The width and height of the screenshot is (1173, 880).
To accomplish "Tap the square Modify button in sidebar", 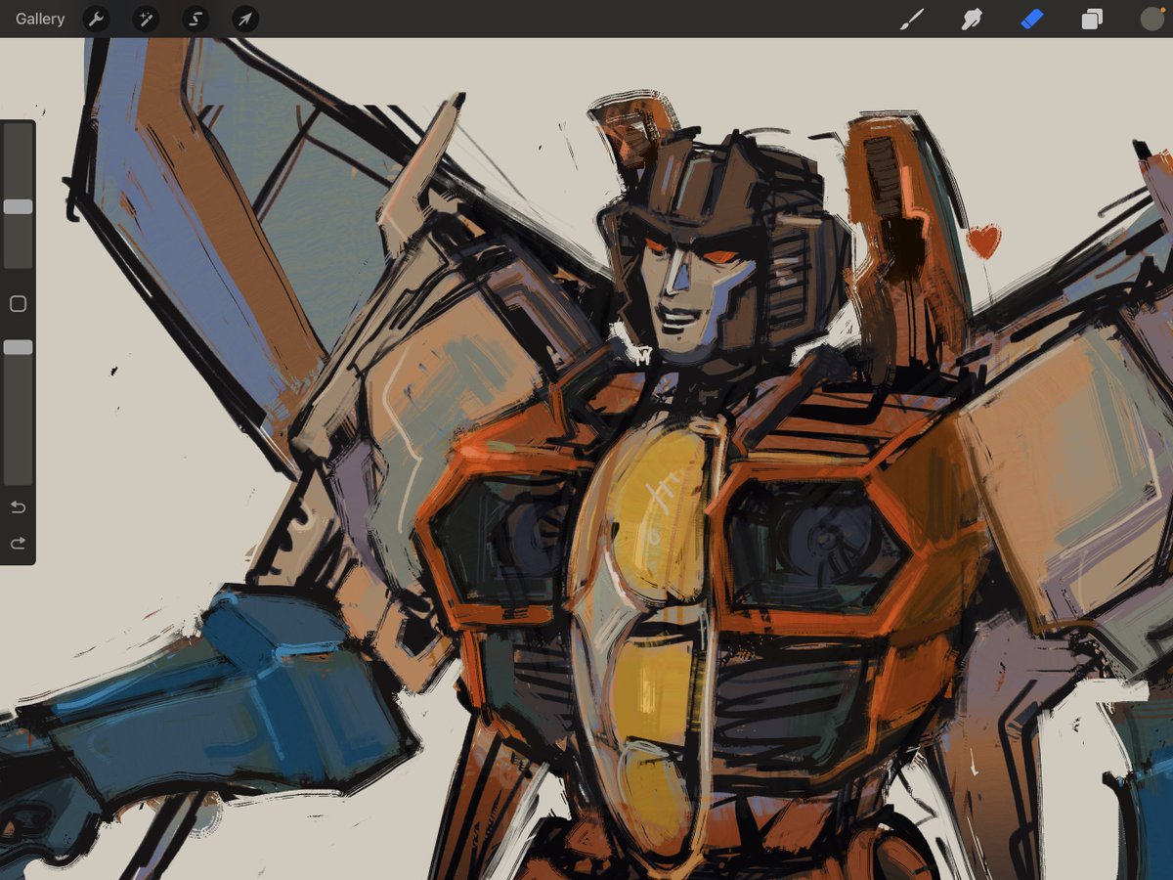I will coord(18,304).
